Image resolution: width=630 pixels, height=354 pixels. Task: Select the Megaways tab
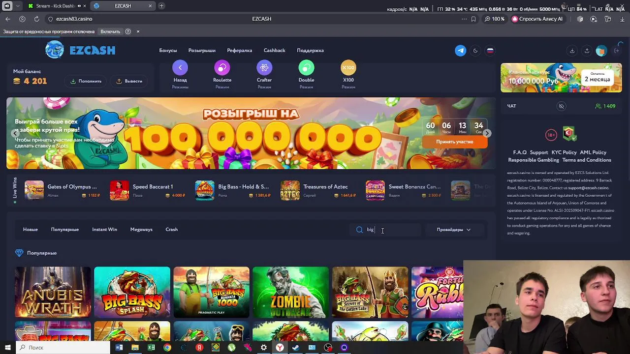(x=141, y=230)
